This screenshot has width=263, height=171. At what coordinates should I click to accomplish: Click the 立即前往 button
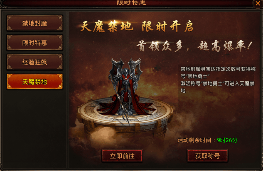pyautogui.click(x=122, y=156)
